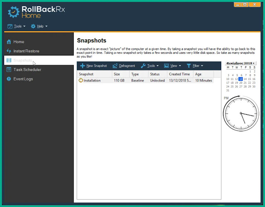
Task: Click the Installation snapshot arrow icon
Action: click(x=81, y=80)
